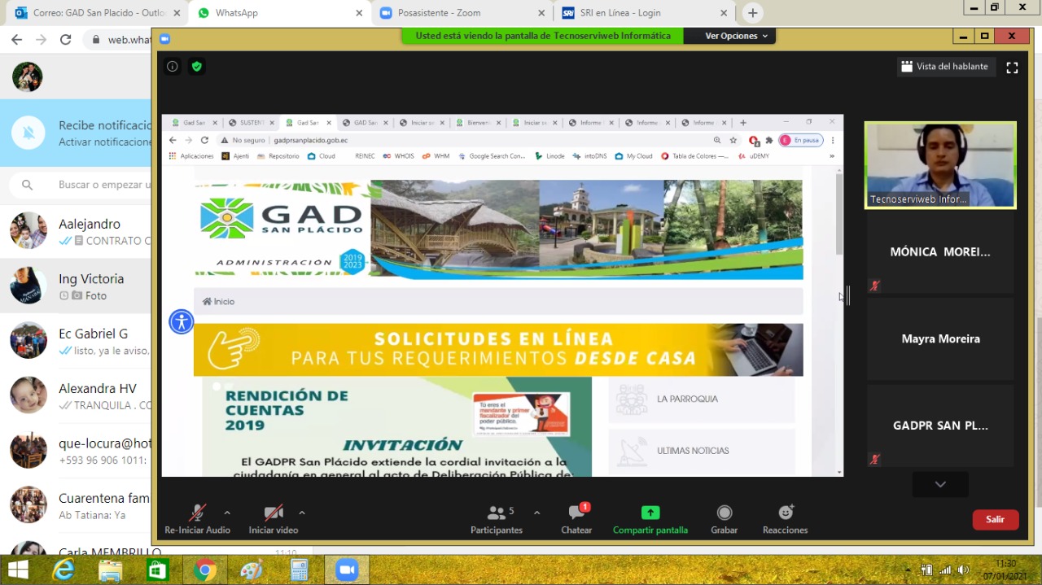Viewport: 1042px width, 585px height.
Task: Open the Reacciones emoji menu
Action: 785,513
